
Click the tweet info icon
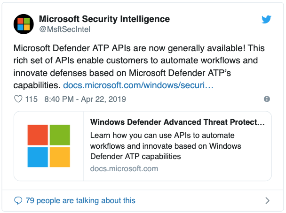click(x=267, y=99)
